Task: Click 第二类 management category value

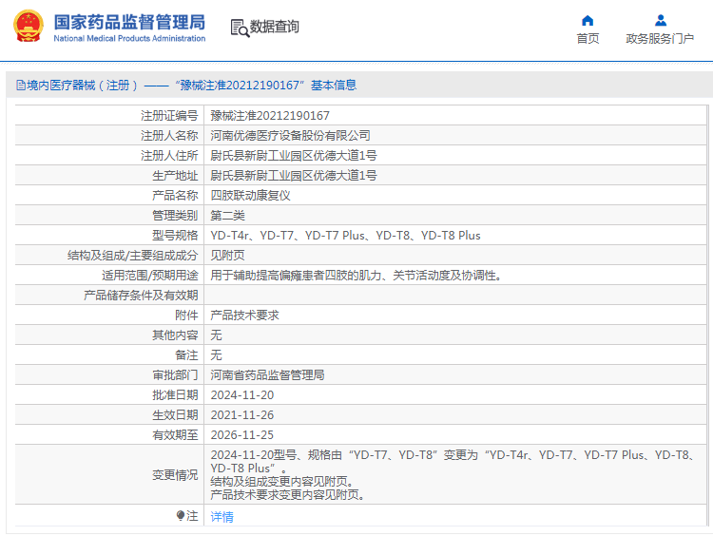Action: pyautogui.click(x=228, y=216)
